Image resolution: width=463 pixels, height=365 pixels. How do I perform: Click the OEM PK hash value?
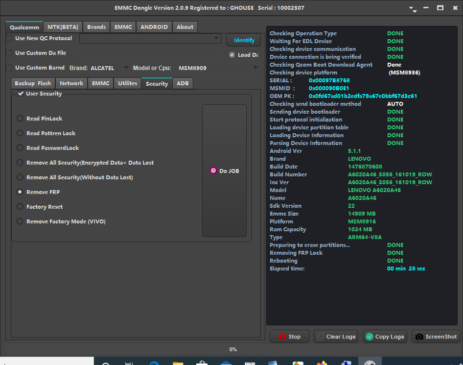[363, 96]
